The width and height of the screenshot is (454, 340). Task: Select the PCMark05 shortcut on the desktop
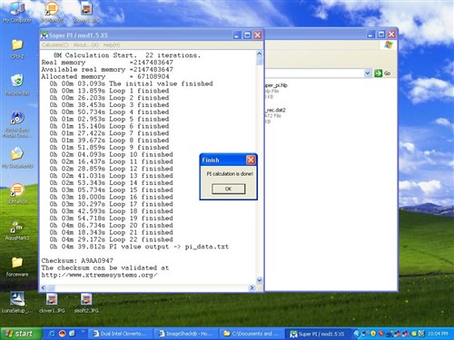(52, 13)
